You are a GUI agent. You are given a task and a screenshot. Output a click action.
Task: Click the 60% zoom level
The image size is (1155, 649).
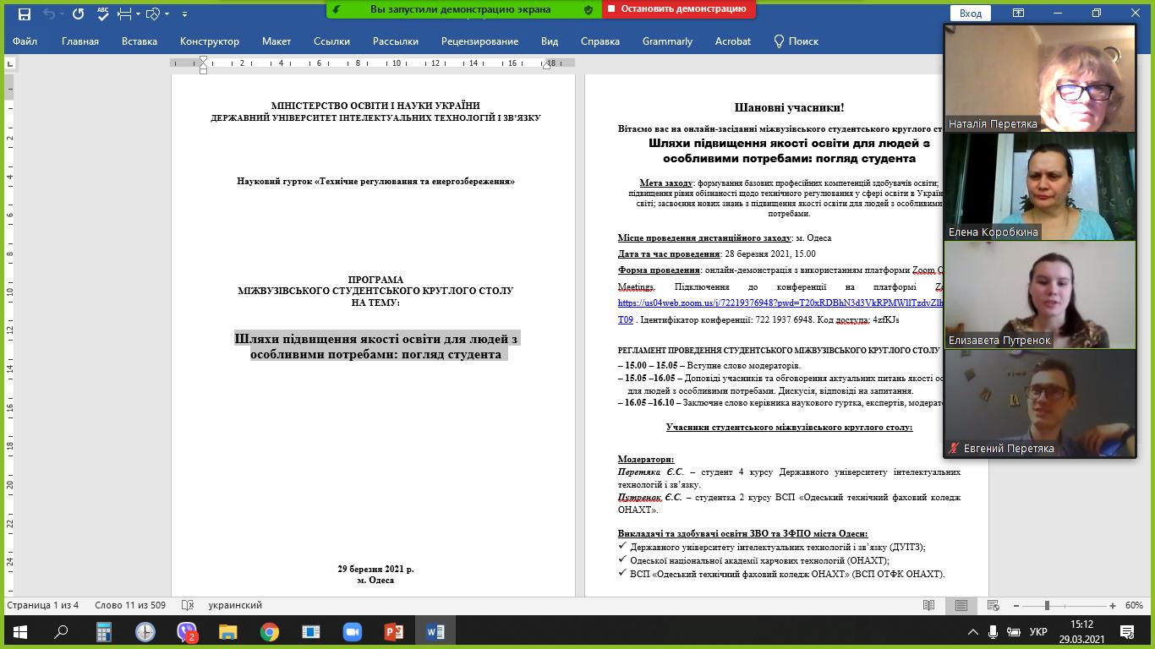tap(1134, 605)
